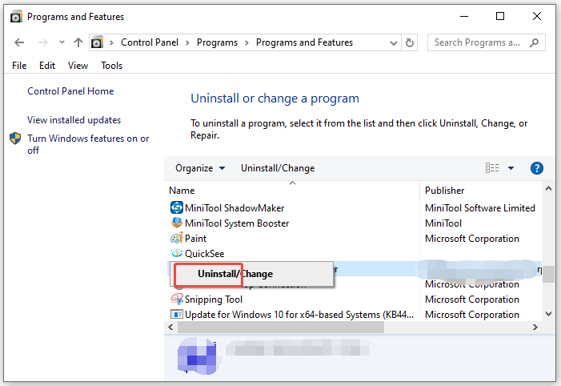Image resolution: width=561 pixels, height=386 pixels.
Task: Sort by the Publisher column header
Action: [444, 191]
